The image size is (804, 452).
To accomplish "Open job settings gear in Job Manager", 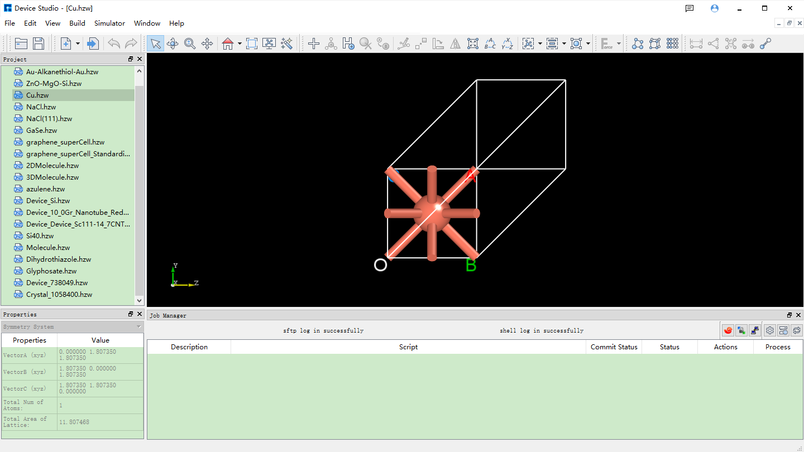I will (x=770, y=330).
